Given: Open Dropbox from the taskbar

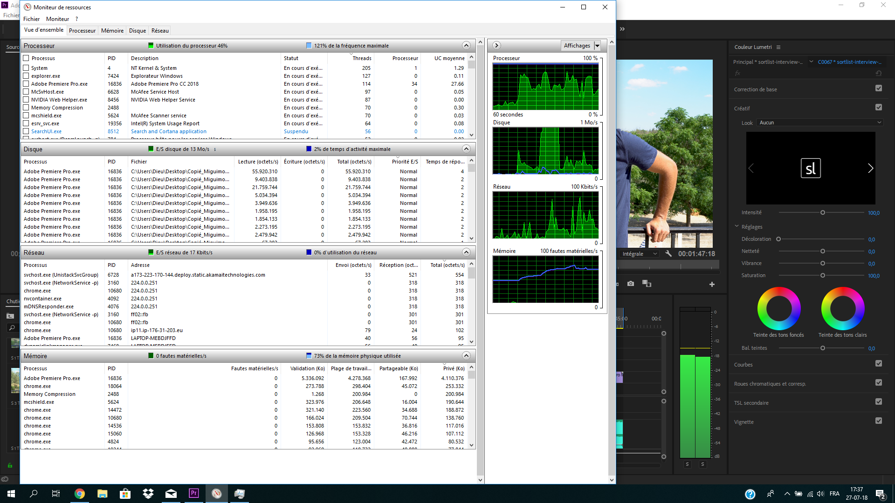Looking at the screenshot, I should click(x=148, y=494).
